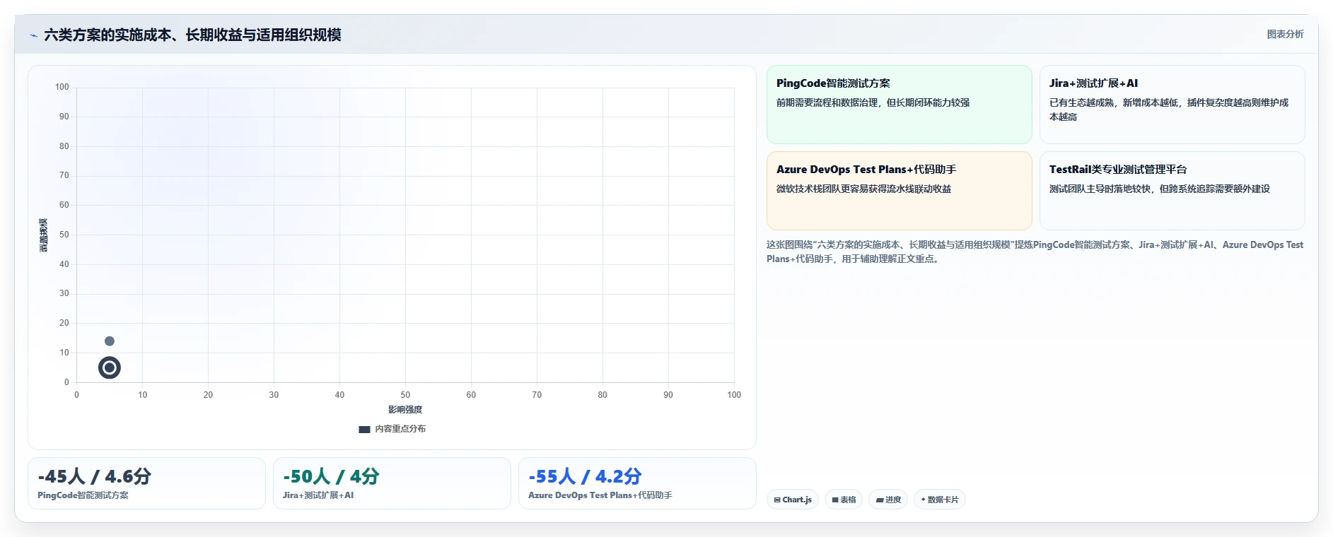Viewport: 1333px width, 537px height.
Task: Click the 数据卡片 tag
Action: pos(940,500)
